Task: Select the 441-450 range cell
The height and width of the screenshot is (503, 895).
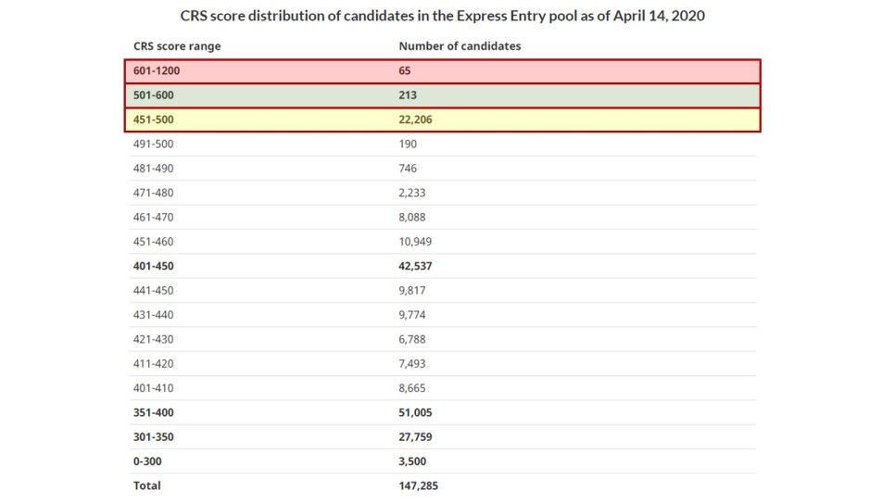Action: pos(153,291)
